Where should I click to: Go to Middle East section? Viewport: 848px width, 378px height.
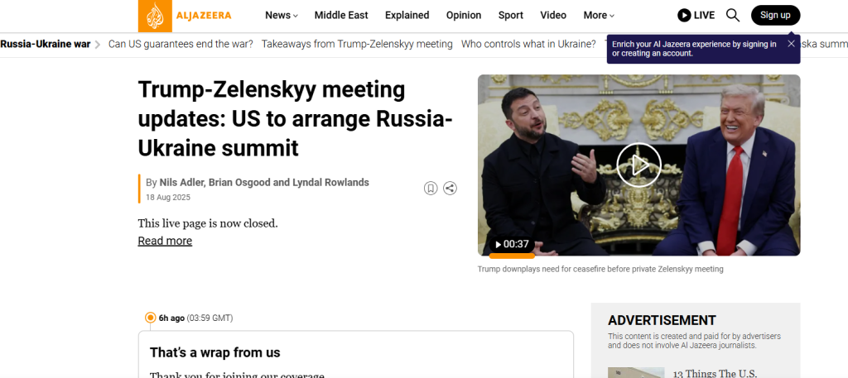(341, 15)
